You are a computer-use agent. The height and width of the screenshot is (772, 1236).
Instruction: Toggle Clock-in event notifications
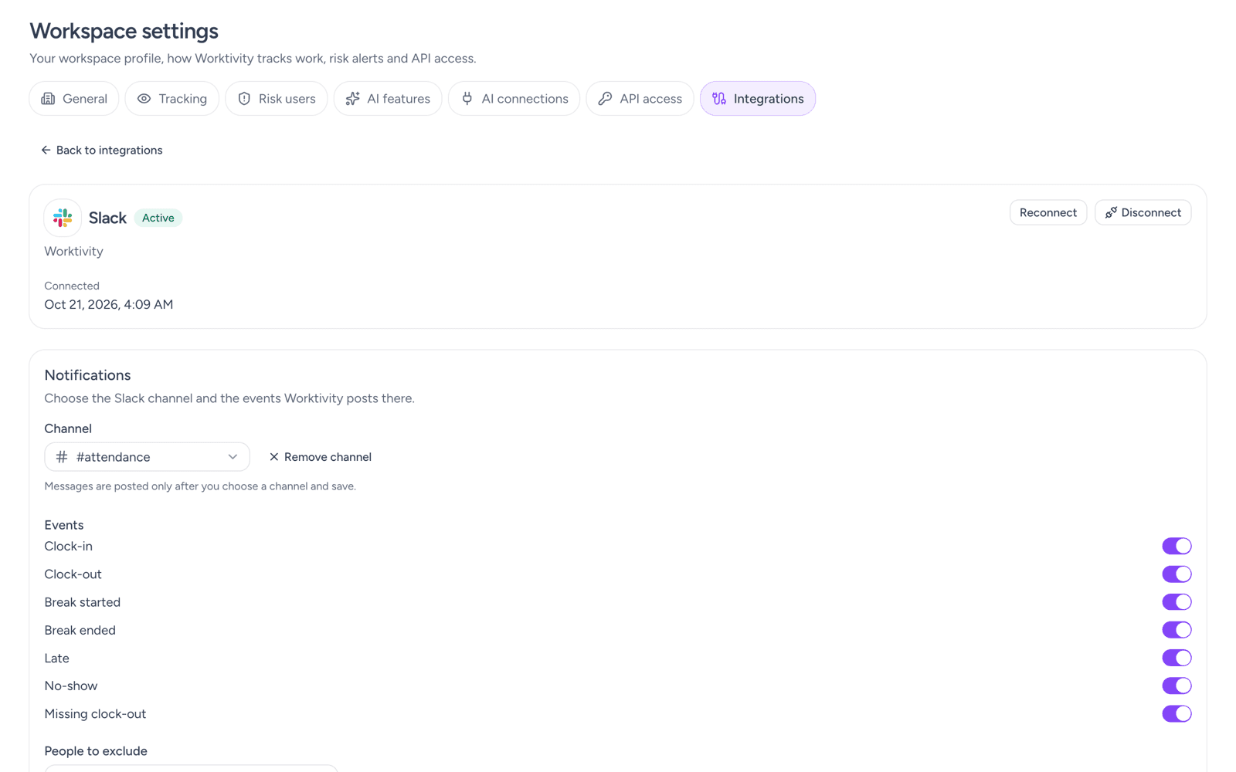[1177, 546]
